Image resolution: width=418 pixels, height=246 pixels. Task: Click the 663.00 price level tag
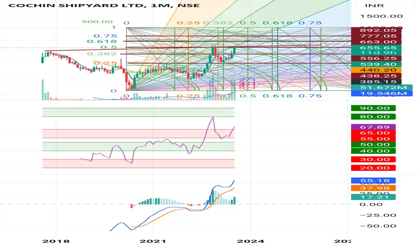coord(376,42)
